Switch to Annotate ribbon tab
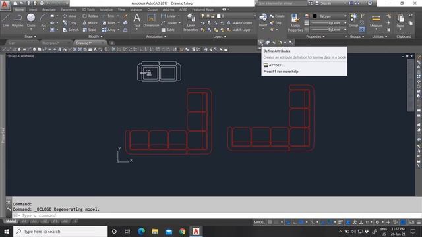The width and height of the screenshot is (422, 237). click(49, 9)
